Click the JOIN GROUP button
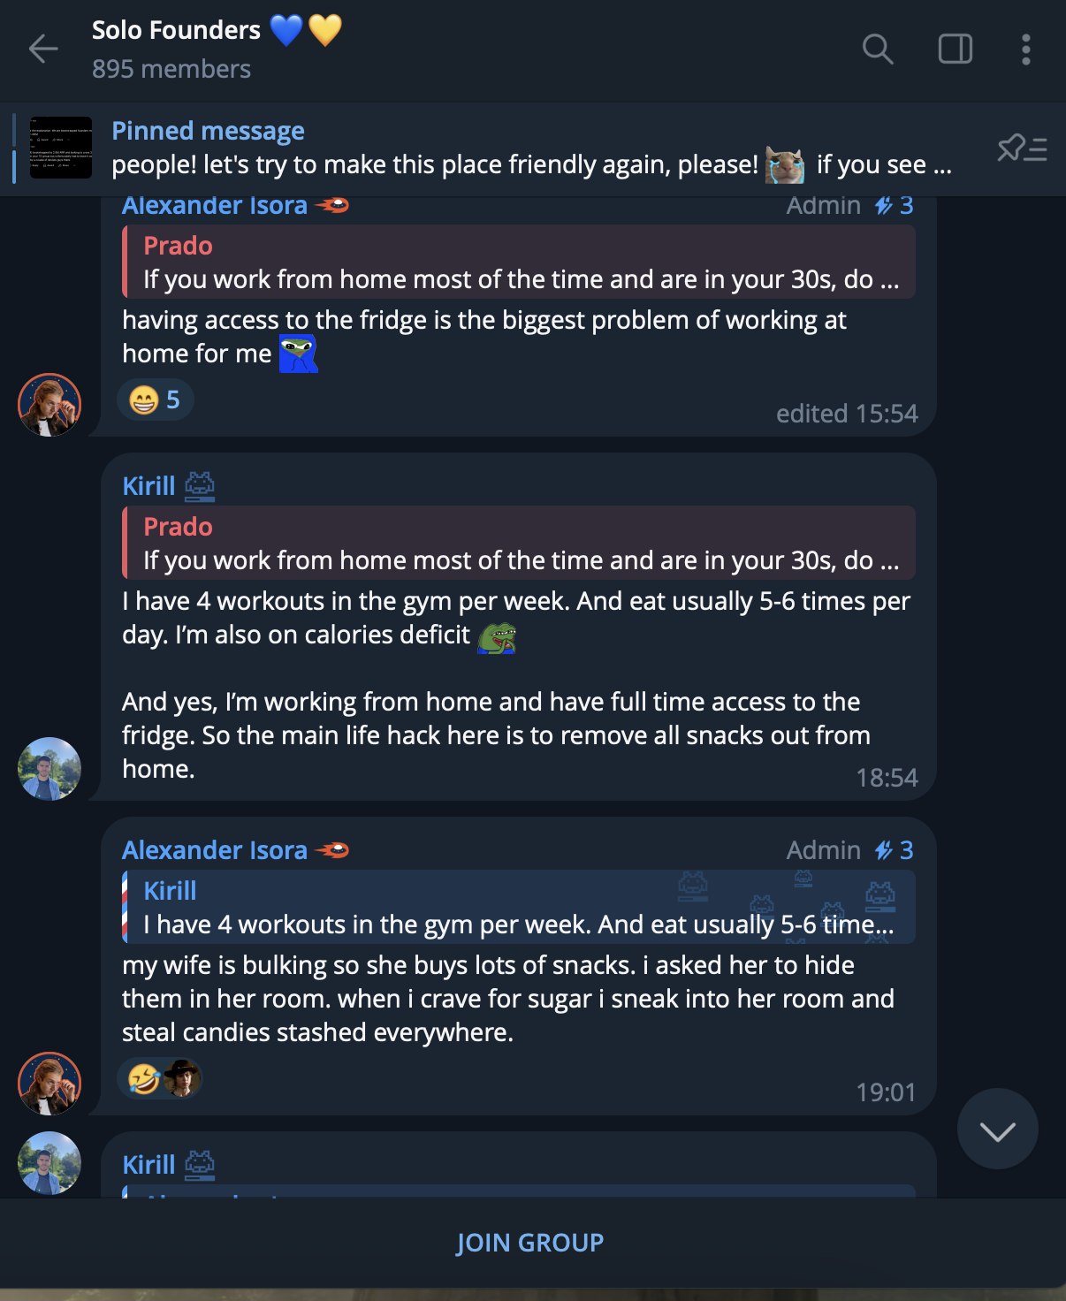This screenshot has width=1066, height=1301. tap(530, 1243)
